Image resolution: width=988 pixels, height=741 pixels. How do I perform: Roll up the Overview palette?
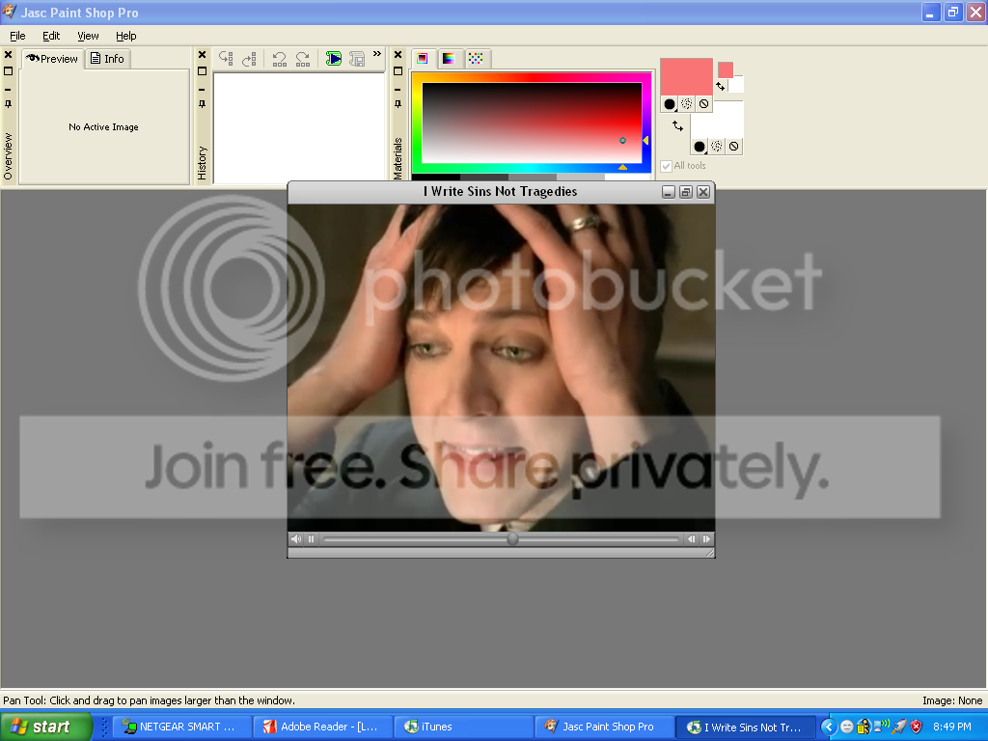pyautogui.click(x=8, y=89)
